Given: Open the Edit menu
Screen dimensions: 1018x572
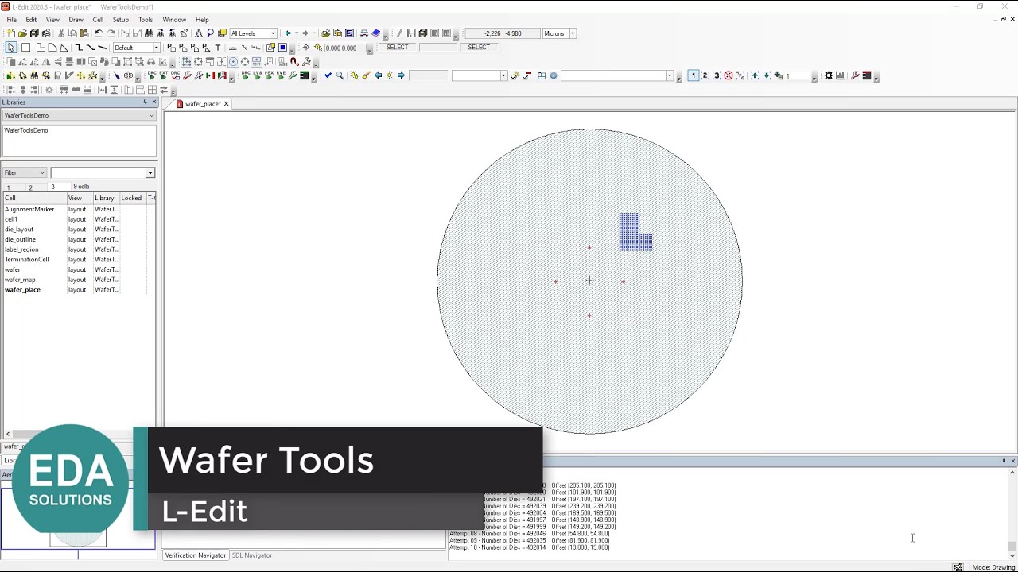Looking at the screenshot, I should pos(31,20).
